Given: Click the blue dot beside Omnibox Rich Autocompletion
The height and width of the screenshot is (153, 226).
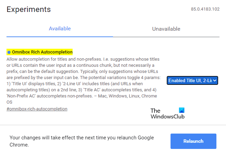Looking at the screenshot, I should coord(9,52).
